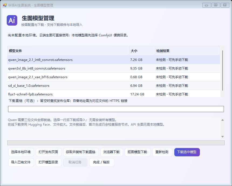This screenshot has height=186, width=232.
Task: Open 打开模型目录
Action: pos(49,162)
